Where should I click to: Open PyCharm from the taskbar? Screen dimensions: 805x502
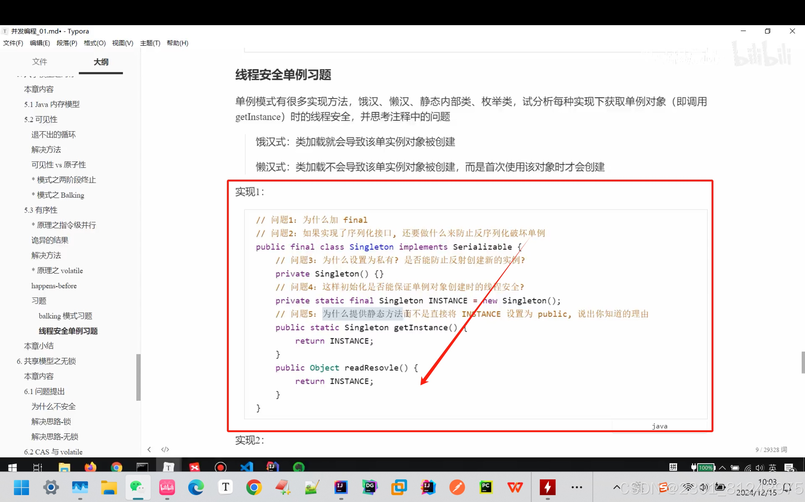(486, 488)
